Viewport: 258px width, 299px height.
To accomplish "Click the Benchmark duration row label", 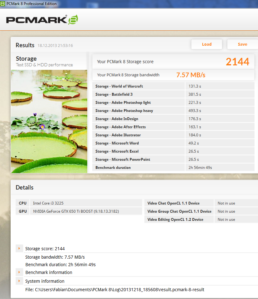I will tap(113, 168).
